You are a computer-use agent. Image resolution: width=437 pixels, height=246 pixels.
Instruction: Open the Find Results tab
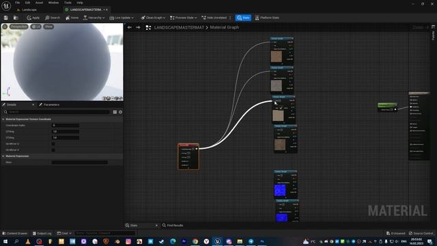click(173, 225)
